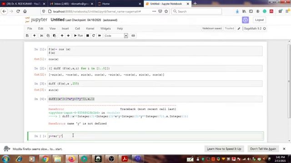This screenshot has width=291, height=163.
Task: Click Don't Tell Me Again button
Action: coord(263,149)
